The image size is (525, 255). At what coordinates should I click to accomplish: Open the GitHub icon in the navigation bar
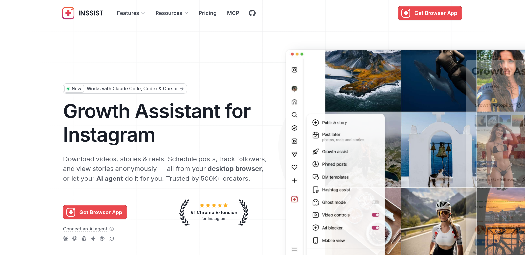[252, 13]
